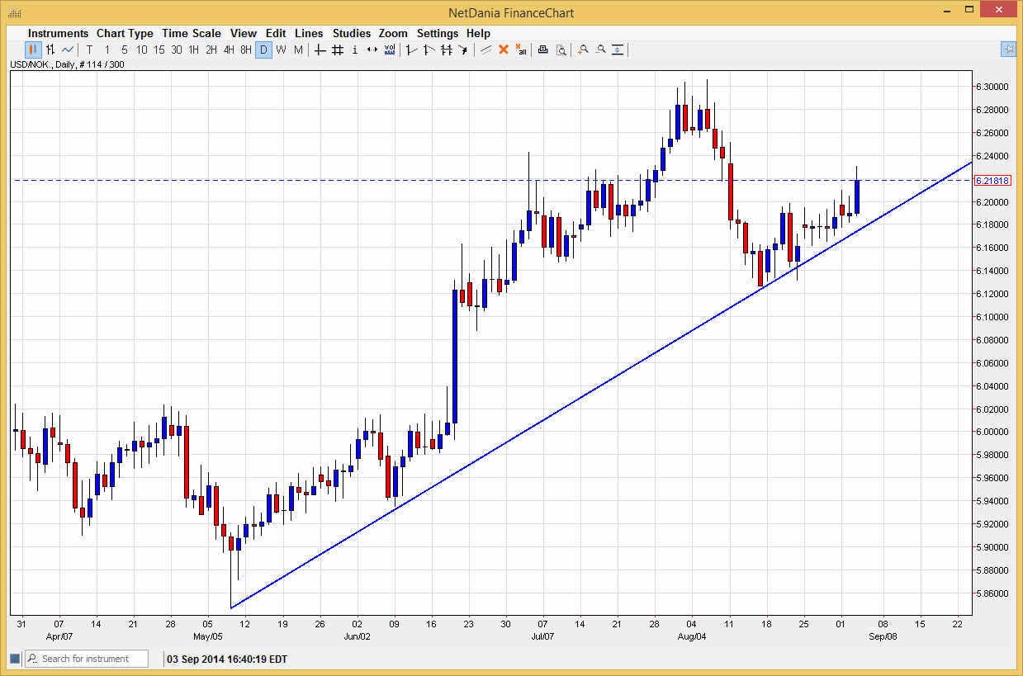
Task: Click the zoom in magnifier icon
Action: 583,50
